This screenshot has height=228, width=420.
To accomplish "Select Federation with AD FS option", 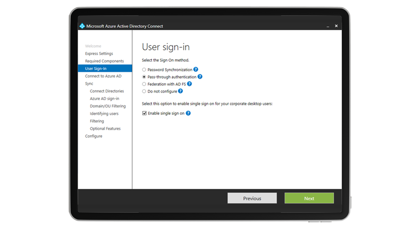I will 144,84.
